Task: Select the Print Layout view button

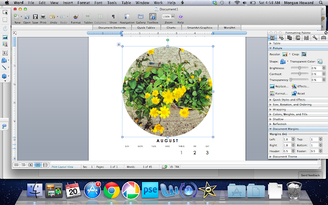Action: pyautogui.click(x=37, y=165)
